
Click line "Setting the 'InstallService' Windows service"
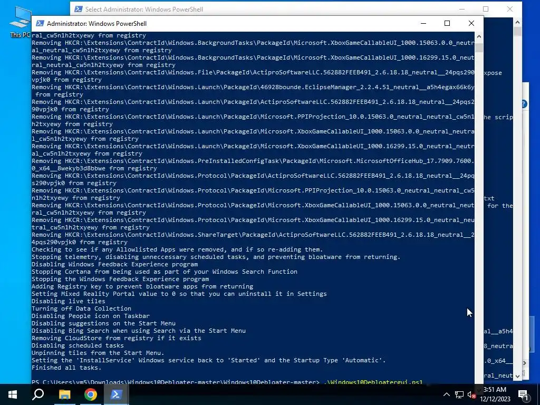coord(209,360)
